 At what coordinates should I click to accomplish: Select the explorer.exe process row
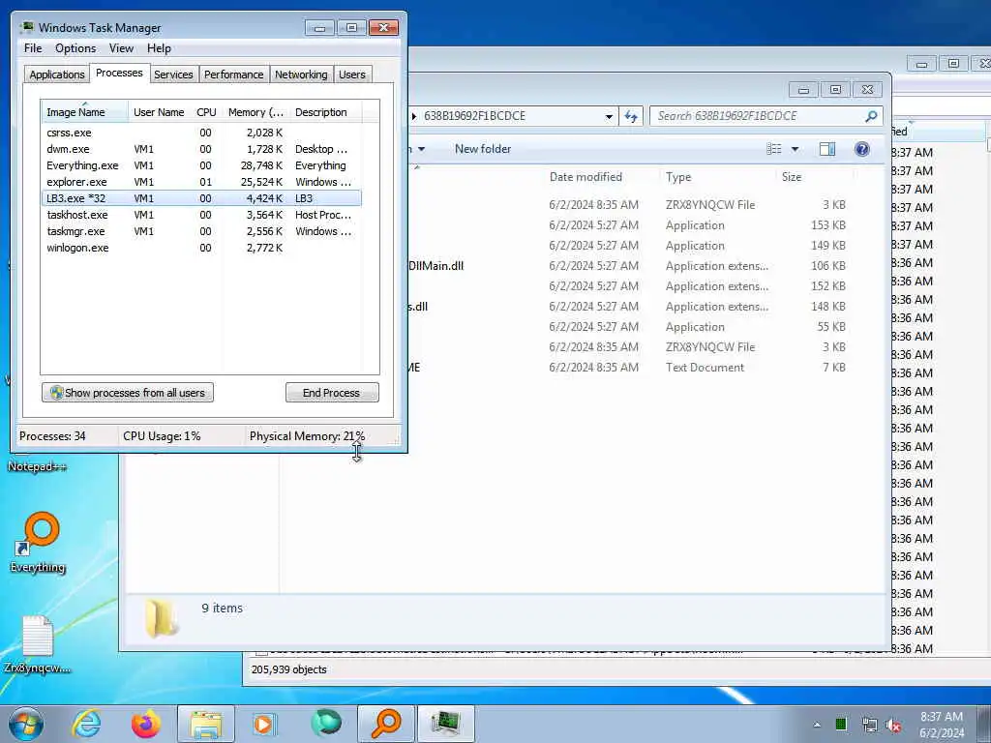201,182
